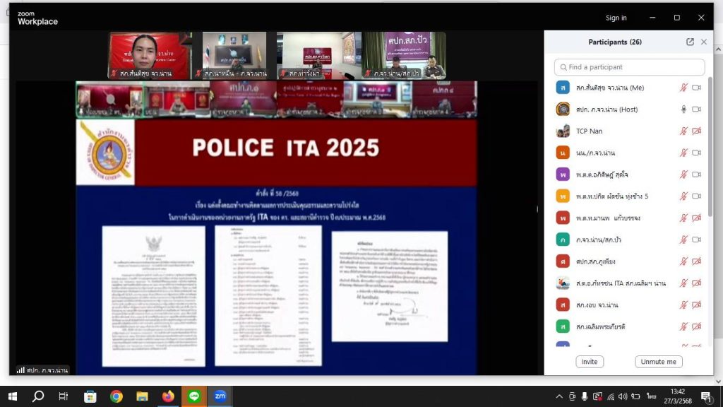Click the Unmute me button
The height and width of the screenshot is (407, 723).
[658, 362]
